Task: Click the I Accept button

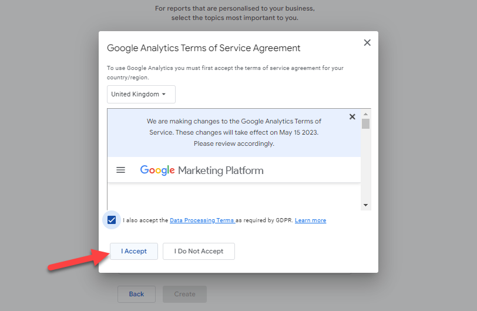Action: click(x=134, y=251)
